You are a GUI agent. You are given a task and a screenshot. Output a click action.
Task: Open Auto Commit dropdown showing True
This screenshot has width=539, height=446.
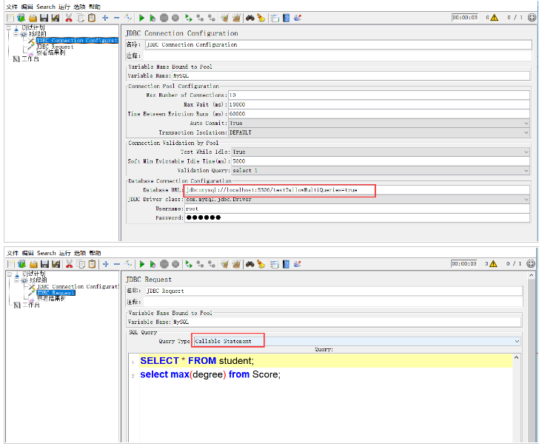pos(379,123)
